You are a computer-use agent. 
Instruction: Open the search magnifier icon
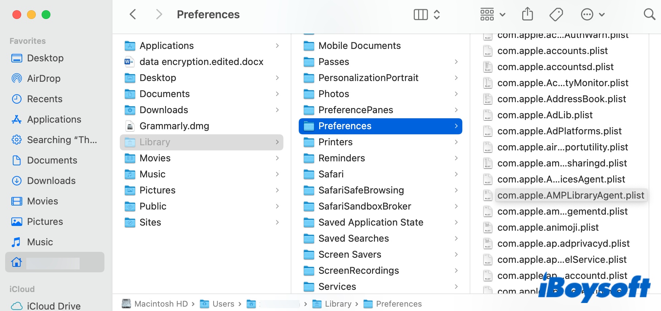[x=649, y=15]
